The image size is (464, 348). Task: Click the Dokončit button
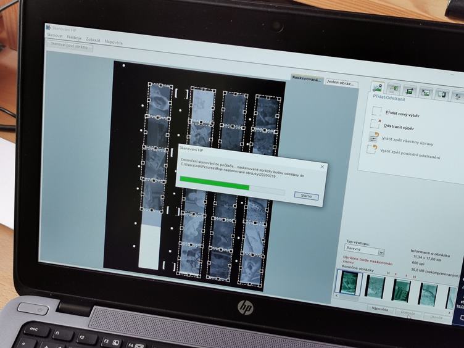(x=408, y=313)
